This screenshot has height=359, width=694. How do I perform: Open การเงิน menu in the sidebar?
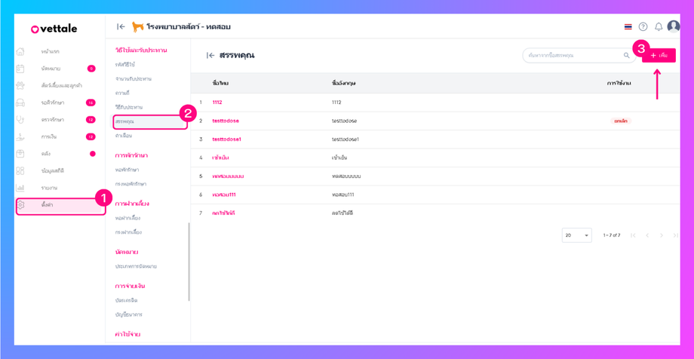pos(50,137)
